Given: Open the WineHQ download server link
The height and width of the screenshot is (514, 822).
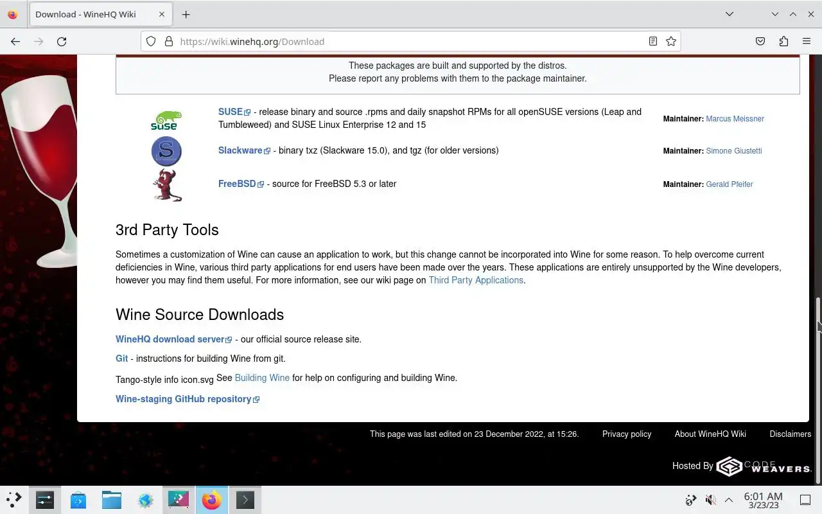Looking at the screenshot, I should coord(173,339).
